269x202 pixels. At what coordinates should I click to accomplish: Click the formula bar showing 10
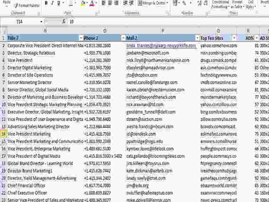[168, 22]
